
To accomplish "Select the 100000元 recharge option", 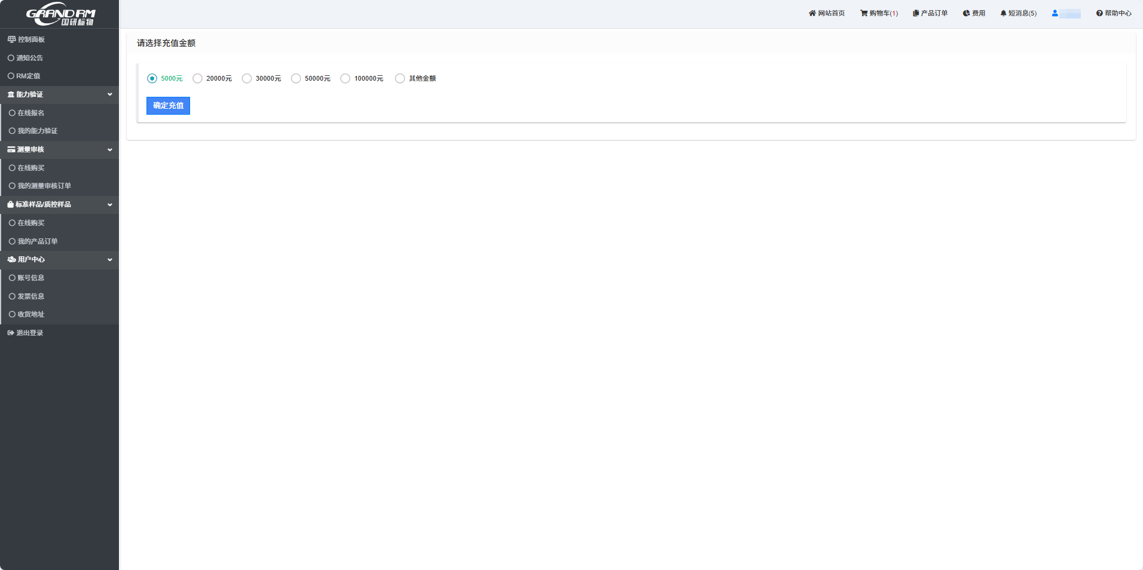I will 345,78.
